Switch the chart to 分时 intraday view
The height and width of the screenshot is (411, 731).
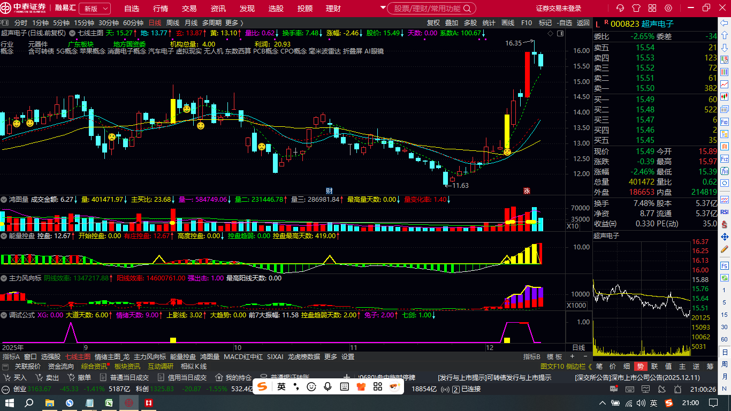pos(21,23)
